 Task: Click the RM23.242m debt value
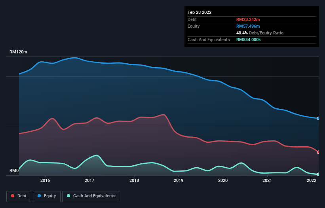click(248, 19)
